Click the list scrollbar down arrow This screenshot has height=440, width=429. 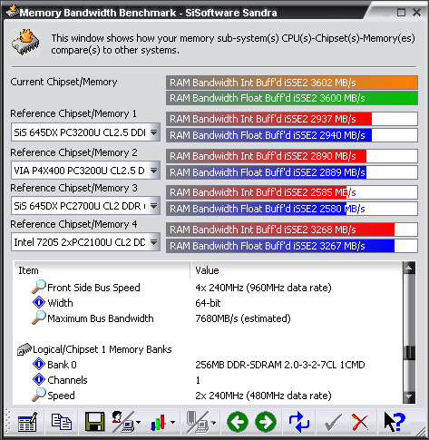pos(409,396)
